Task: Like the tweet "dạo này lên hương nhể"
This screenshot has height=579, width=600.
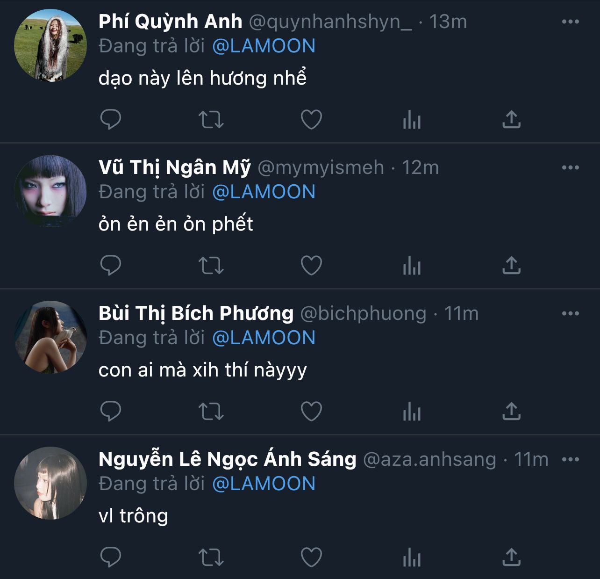Action: 311,120
